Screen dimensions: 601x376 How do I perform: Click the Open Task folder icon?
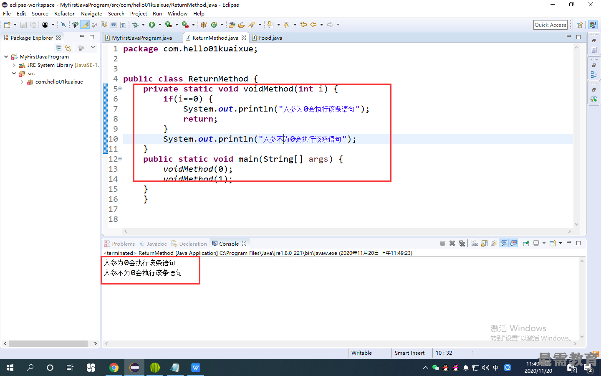coord(241,25)
